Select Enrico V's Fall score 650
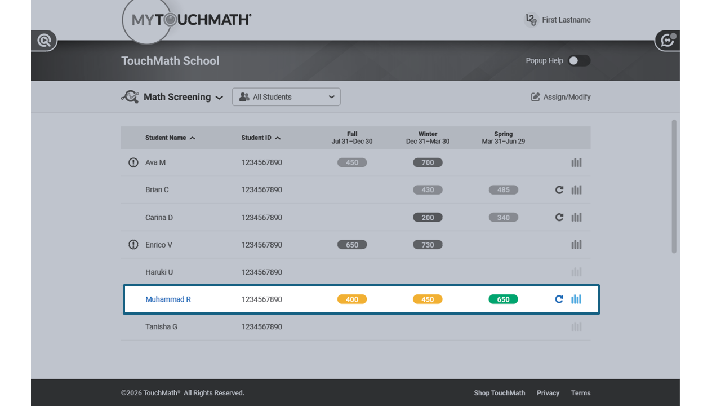 (352, 245)
